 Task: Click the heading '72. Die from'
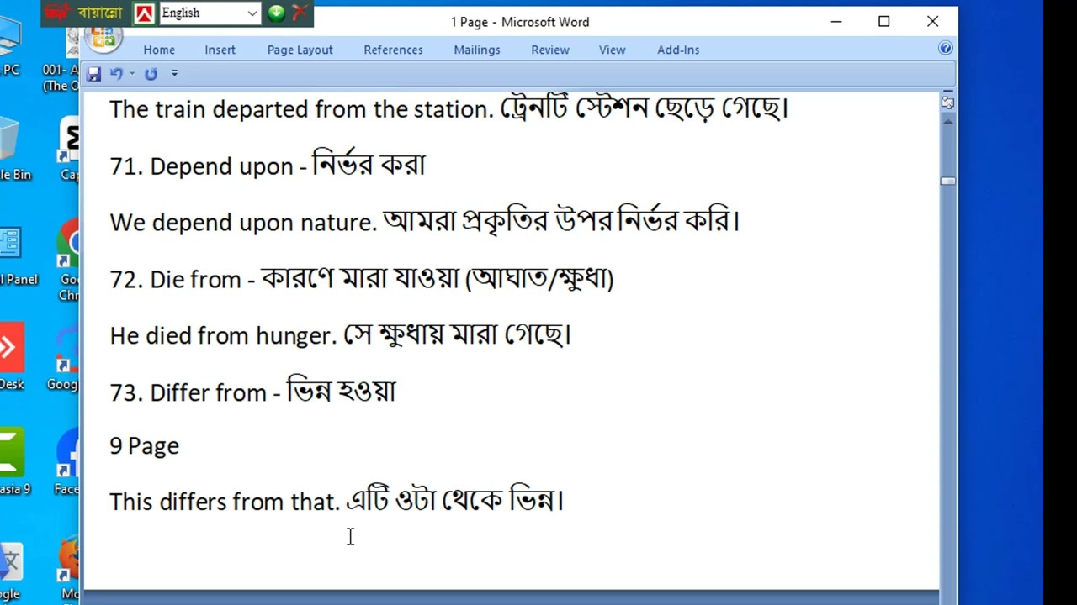(178, 279)
